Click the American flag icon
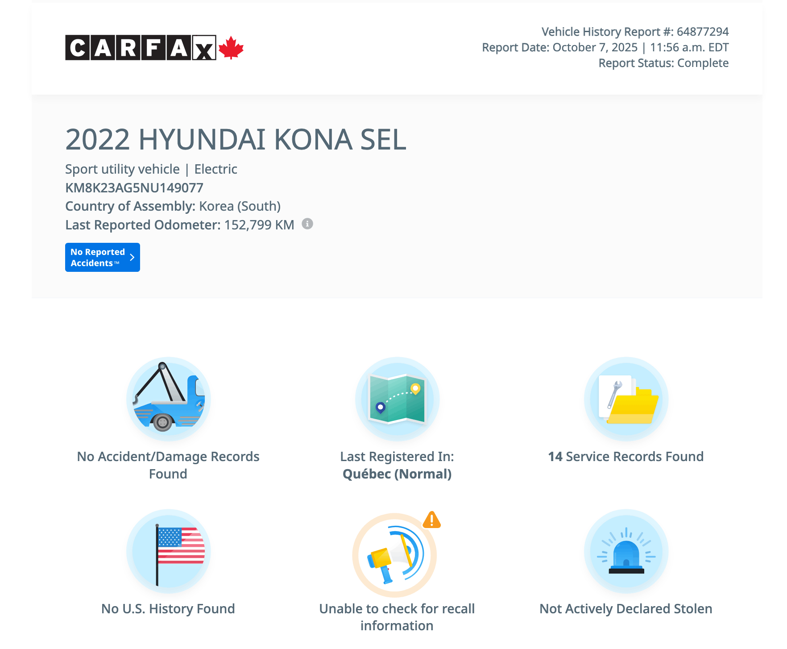This screenshot has width=787, height=649. click(168, 551)
